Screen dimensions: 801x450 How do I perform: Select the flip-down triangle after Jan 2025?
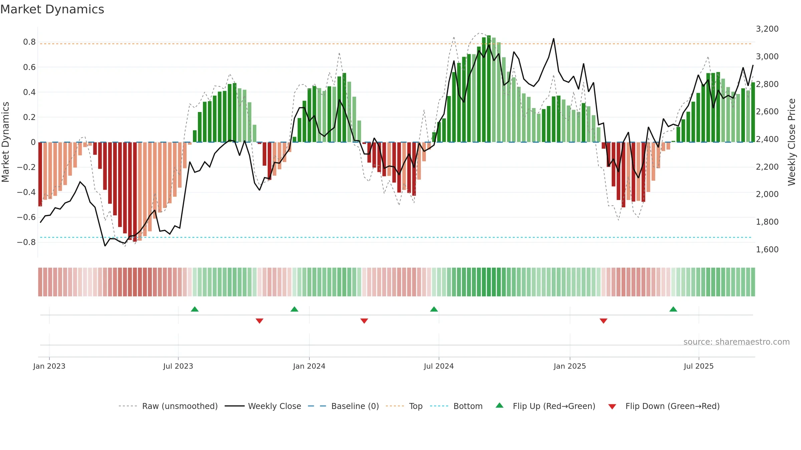point(603,321)
